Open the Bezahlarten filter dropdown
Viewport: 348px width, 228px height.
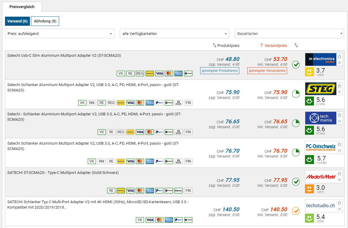pyautogui.click(x=289, y=33)
